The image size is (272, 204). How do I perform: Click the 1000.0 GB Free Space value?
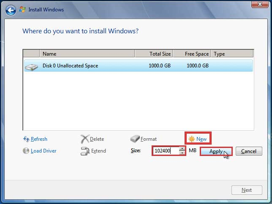pos(198,66)
